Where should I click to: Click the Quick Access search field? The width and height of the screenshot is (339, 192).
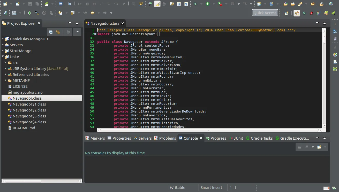265,13
